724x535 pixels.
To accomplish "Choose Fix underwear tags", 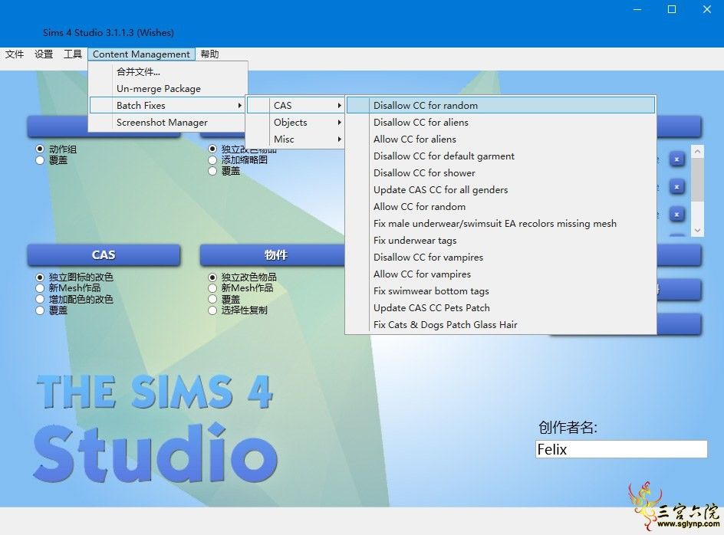I will tap(501, 240).
